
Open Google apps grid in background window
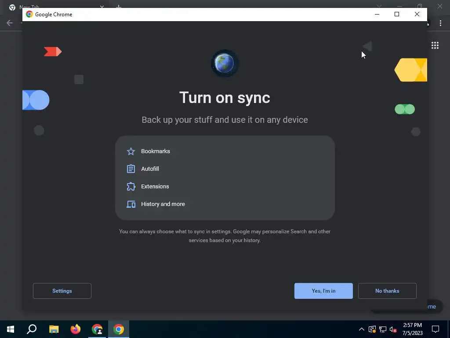click(x=435, y=45)
